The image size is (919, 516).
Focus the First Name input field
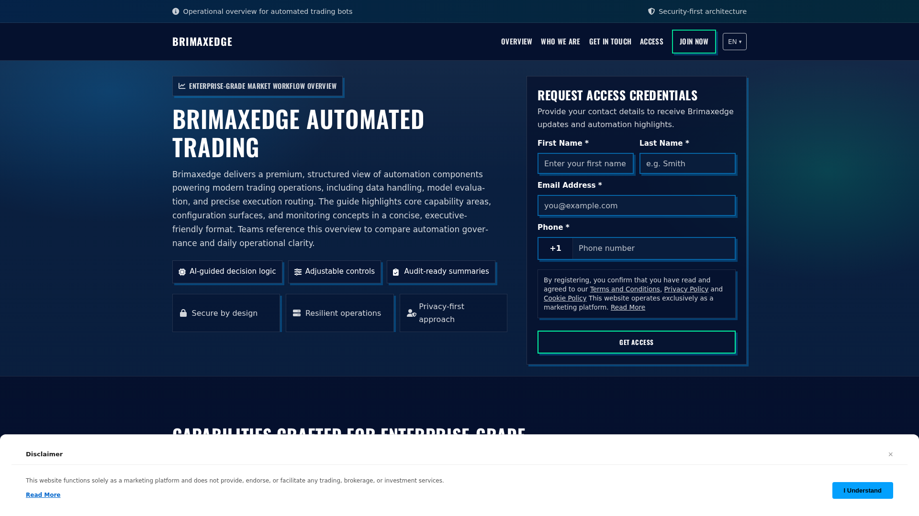pos(585,164)
